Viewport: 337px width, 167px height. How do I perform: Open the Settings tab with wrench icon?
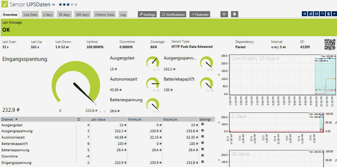pyautogui.click(x=147, y=14)
